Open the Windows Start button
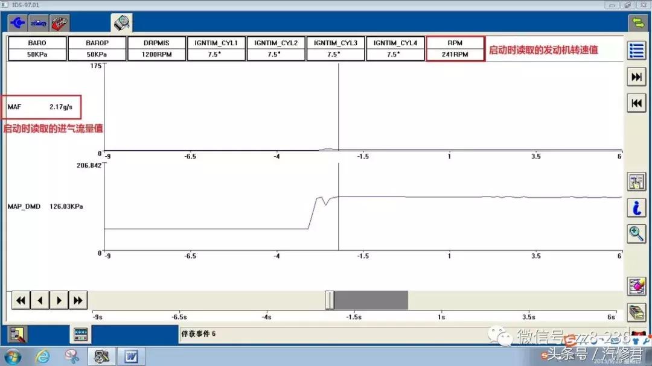Viewport: 652px width, 366px height. tap(13, 357)
